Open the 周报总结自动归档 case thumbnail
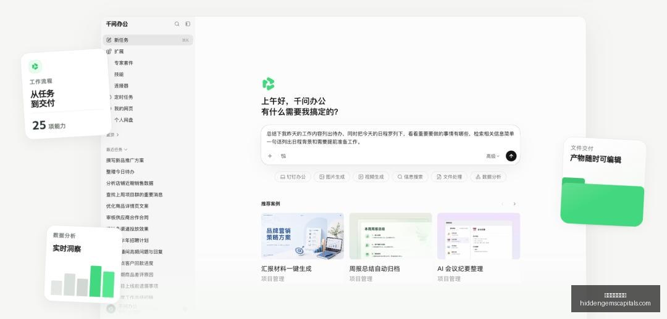This screenshot has width=667, height=319. (390, 236)
